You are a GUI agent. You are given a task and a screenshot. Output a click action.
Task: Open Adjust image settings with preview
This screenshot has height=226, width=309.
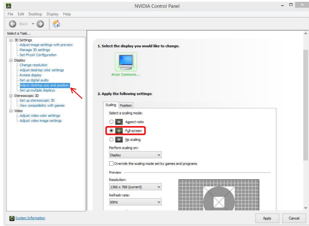[x=46, y=45]
